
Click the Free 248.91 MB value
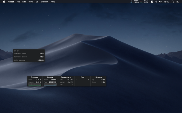click(53, 82)
